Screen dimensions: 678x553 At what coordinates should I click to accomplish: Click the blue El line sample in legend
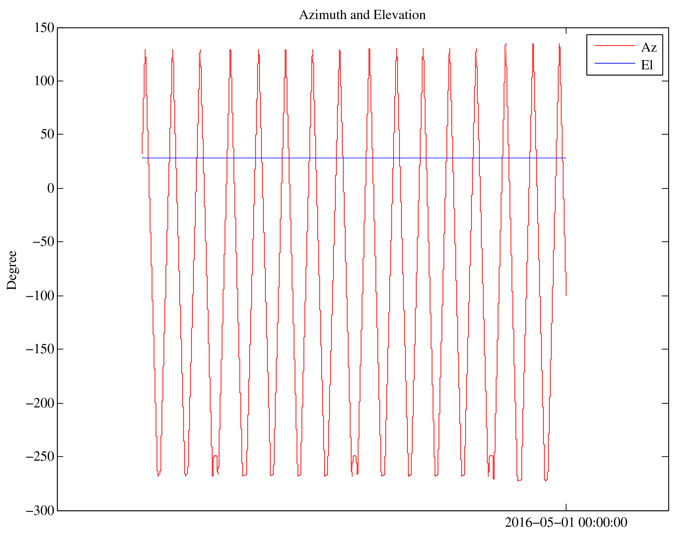click(615, 63)
